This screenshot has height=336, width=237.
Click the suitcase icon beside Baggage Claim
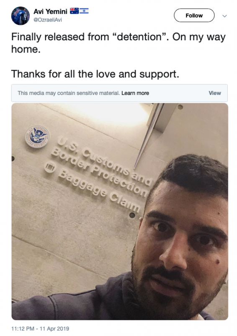(x=50, y=167)
